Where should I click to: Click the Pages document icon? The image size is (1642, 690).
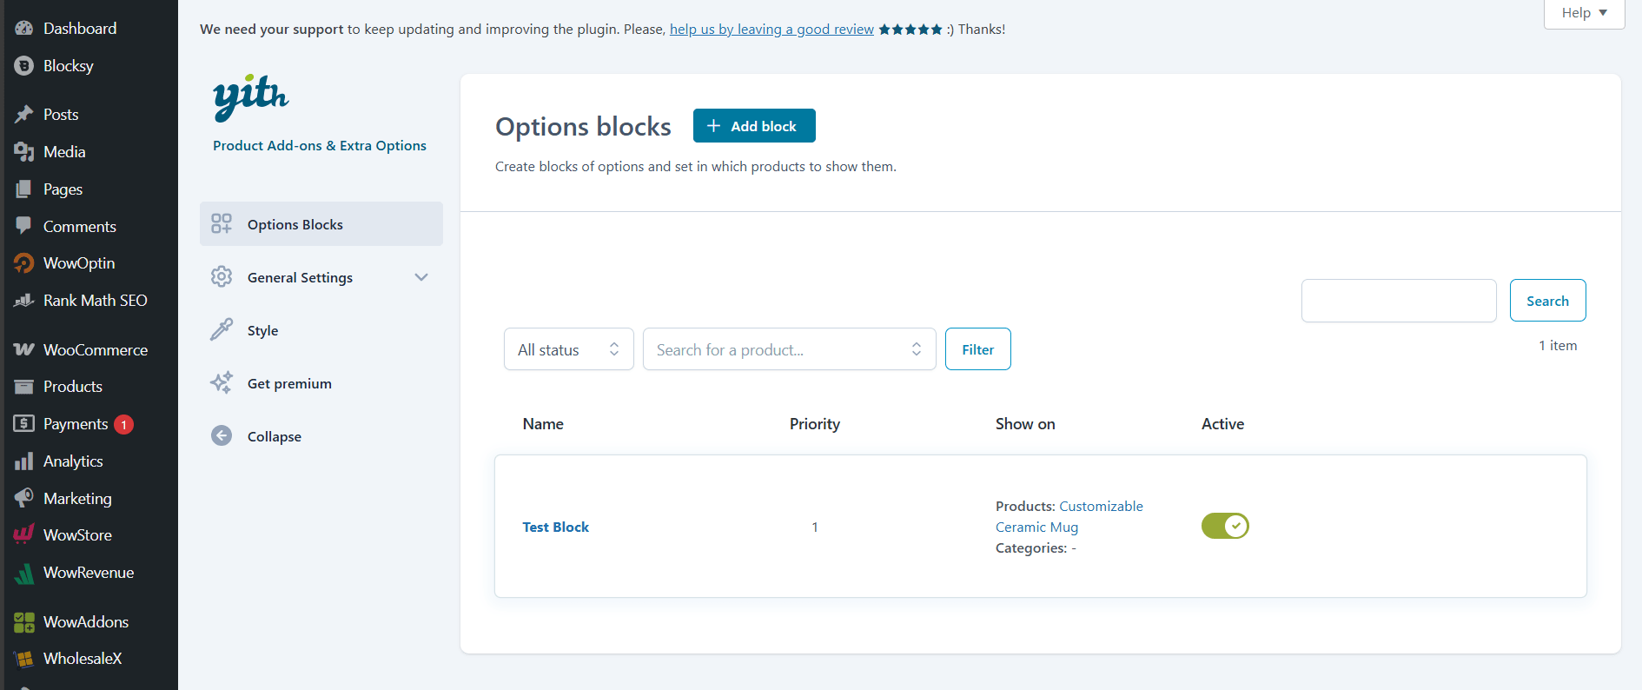coord(23,189)
